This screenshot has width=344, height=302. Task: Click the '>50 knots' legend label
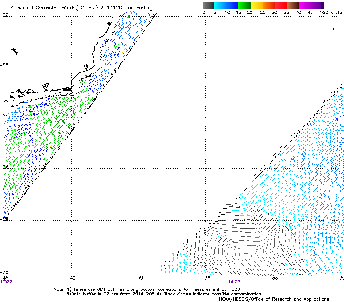(331, 12)
